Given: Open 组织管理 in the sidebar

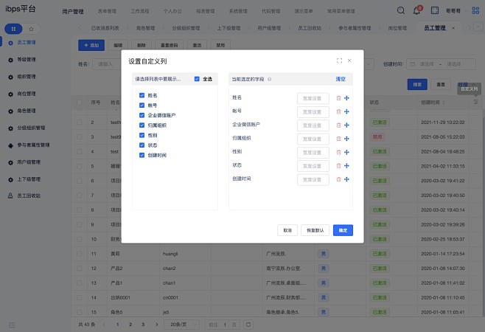Looking at the screenshot, I should pyautogui.click(x=27, y=77).
